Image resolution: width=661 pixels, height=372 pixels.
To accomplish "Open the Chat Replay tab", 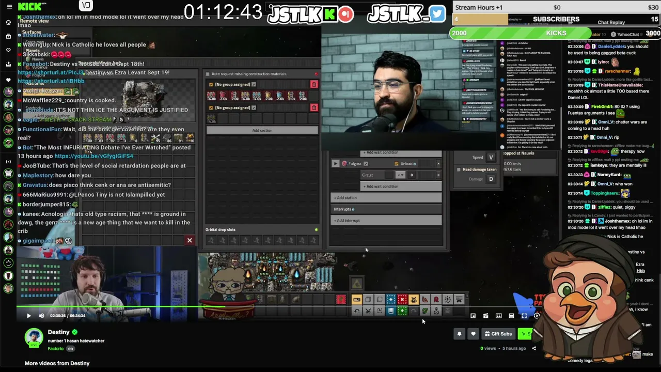I will click(x=611, y=23).
